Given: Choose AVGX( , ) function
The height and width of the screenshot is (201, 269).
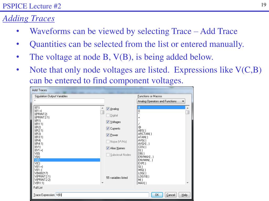Looking at the screenshot, I should (x=144, y=144).
